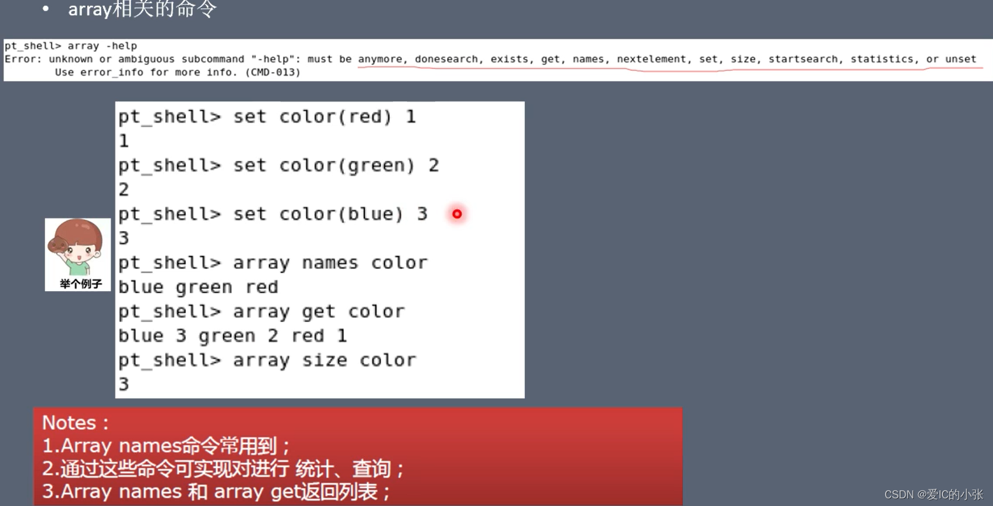This screenshot has width=993, height=506.
Task: Click the output 'blue 3 green 2 red 1'
Action: tap(233, 336)
